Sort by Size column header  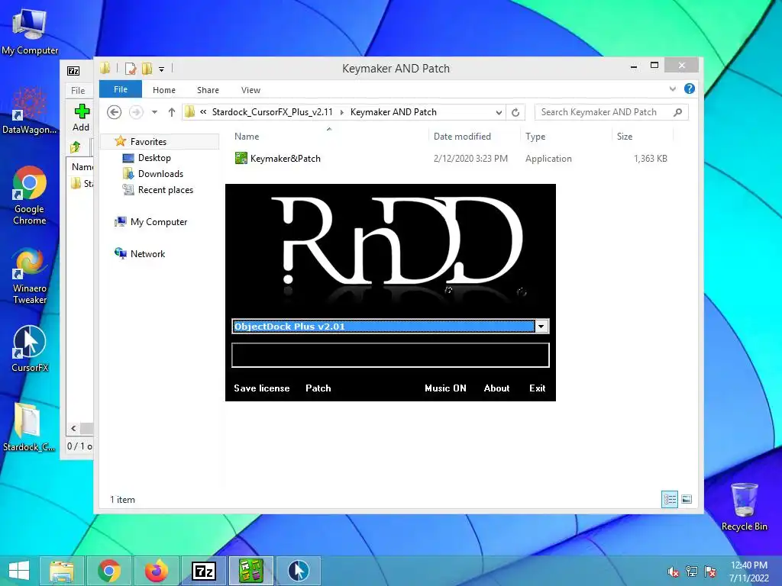tap(642, 136)
